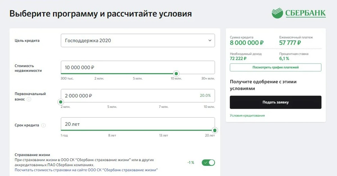Open info icon next to Первоначальный взнос
This screenshot has height=176, width=337.
click(x=29, y=99)
